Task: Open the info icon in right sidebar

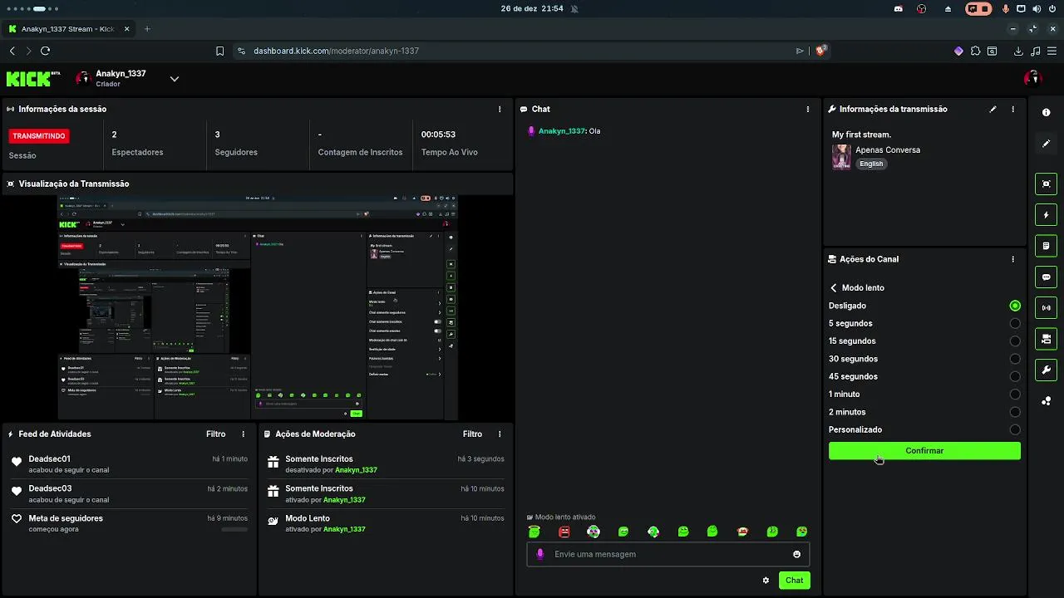Action: click(x=1046, y=112)
